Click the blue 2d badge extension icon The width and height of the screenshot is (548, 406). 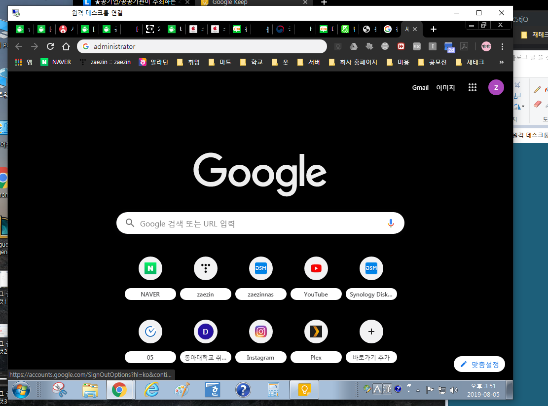[x=449, y=47]
